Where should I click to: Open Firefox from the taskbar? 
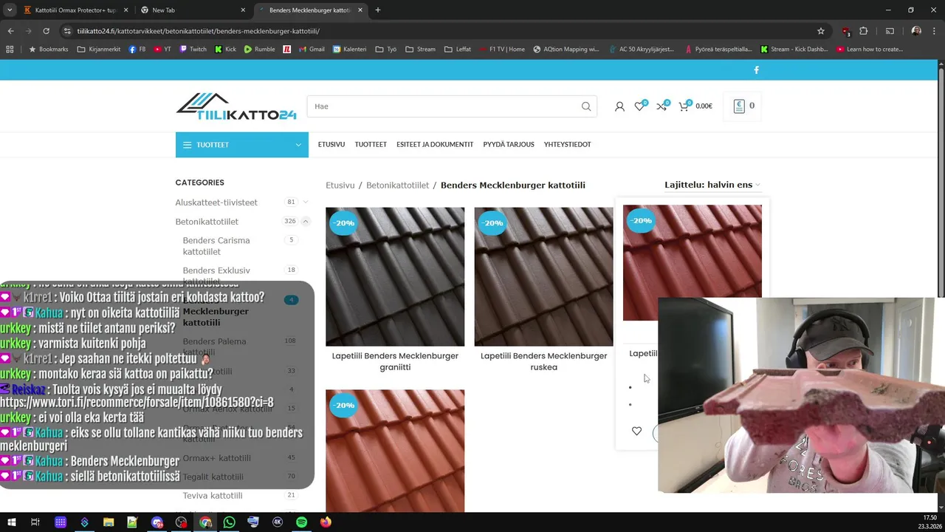click(326, 522)
